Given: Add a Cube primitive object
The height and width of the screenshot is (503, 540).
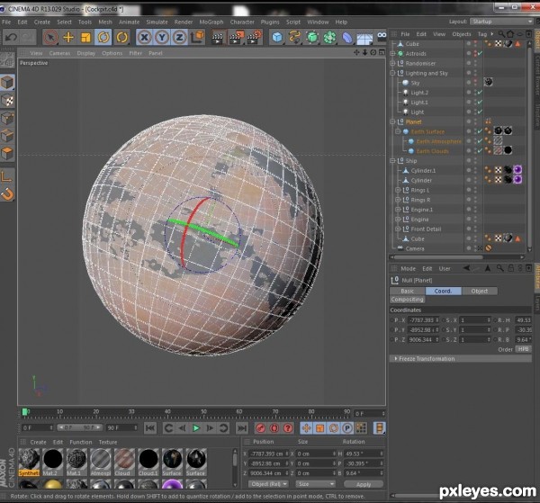Looking at the screenshot, I should [x=277, y=37].
